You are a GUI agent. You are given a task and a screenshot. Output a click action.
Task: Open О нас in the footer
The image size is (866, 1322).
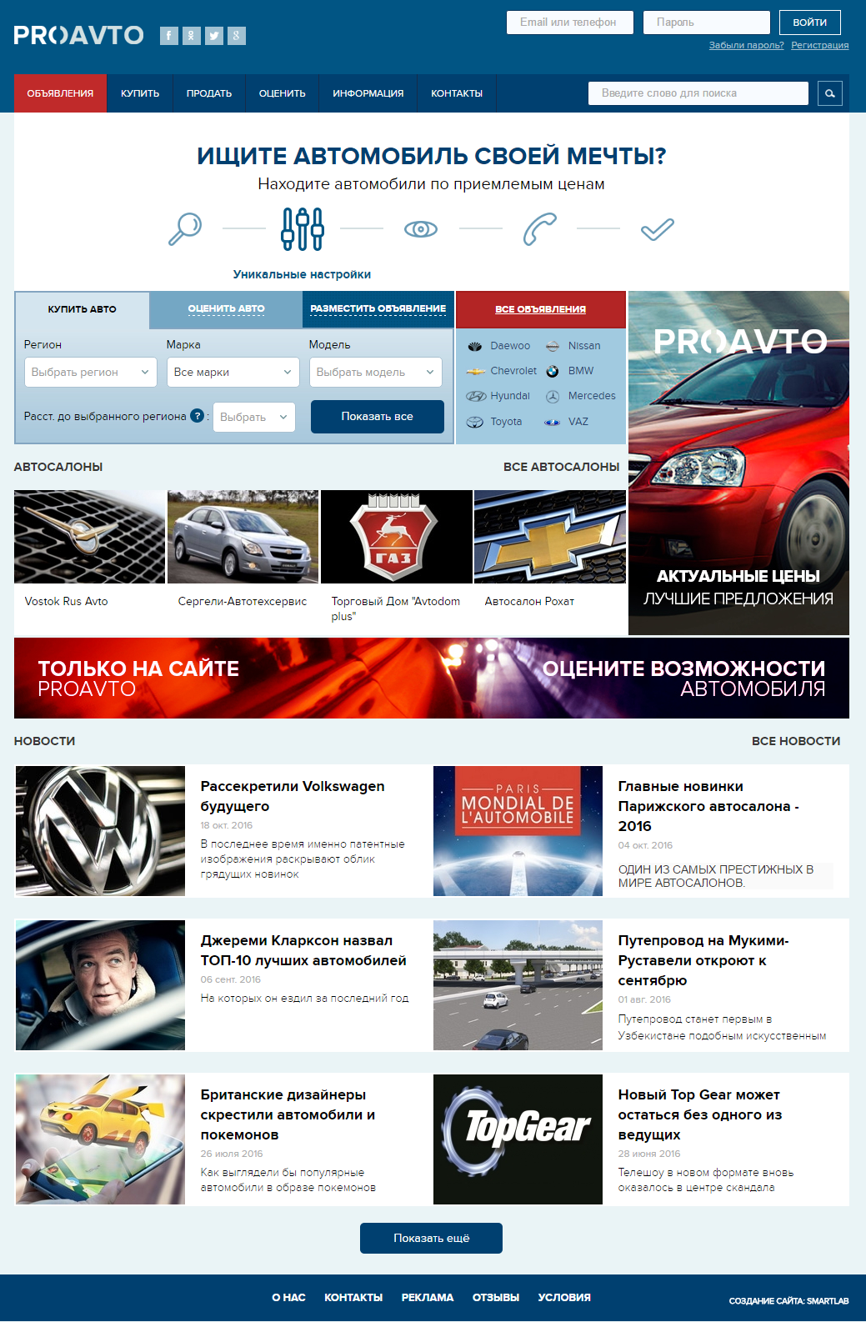(x=288, y=1298)
